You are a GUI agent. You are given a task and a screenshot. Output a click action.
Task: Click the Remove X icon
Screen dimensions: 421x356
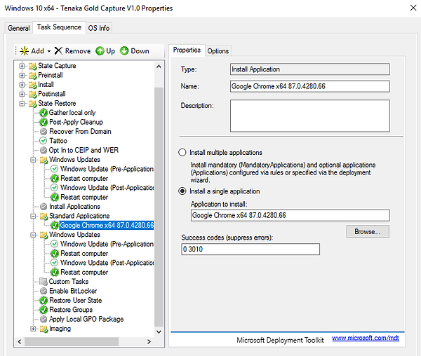[58, 50]
